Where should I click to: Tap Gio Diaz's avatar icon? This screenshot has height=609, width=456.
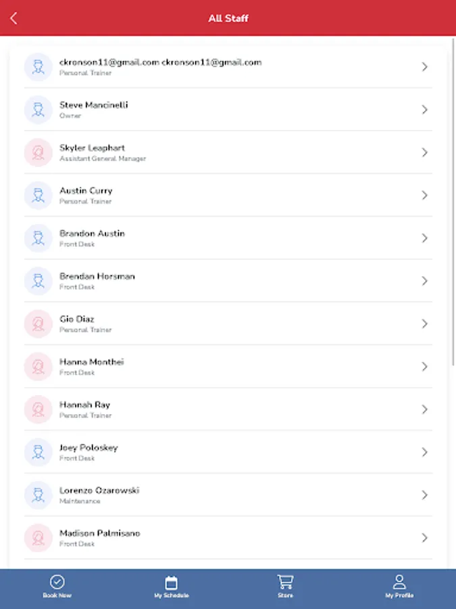pos(39,323)
